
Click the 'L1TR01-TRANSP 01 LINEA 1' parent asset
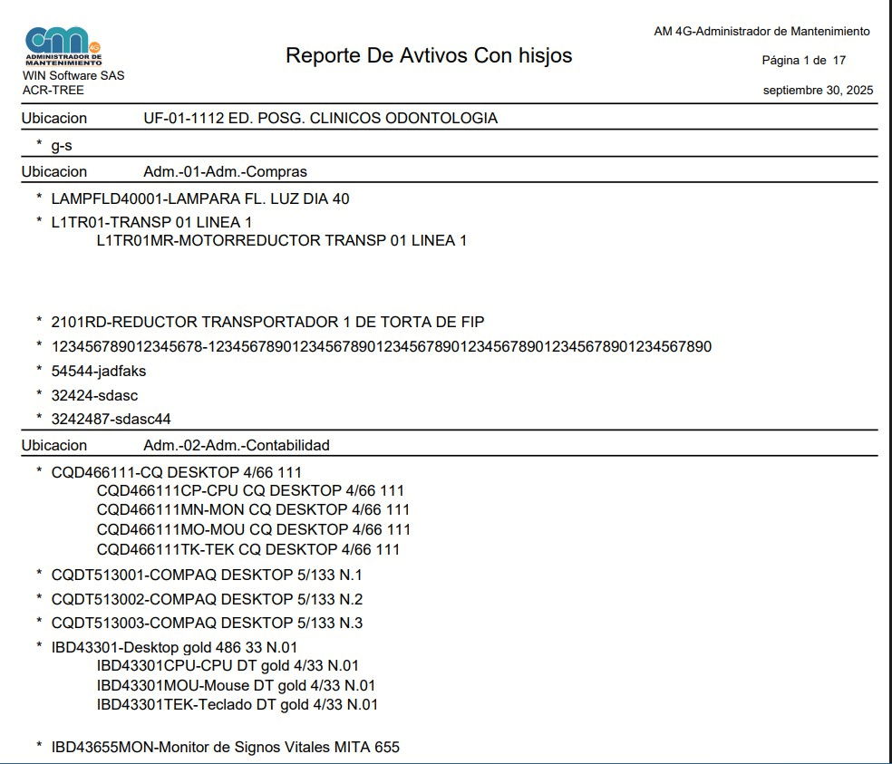tap(151, 223)
